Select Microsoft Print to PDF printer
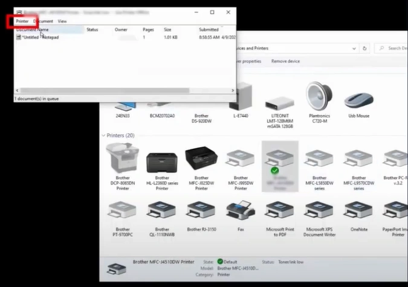408x287 pixels. pos(280,211)
